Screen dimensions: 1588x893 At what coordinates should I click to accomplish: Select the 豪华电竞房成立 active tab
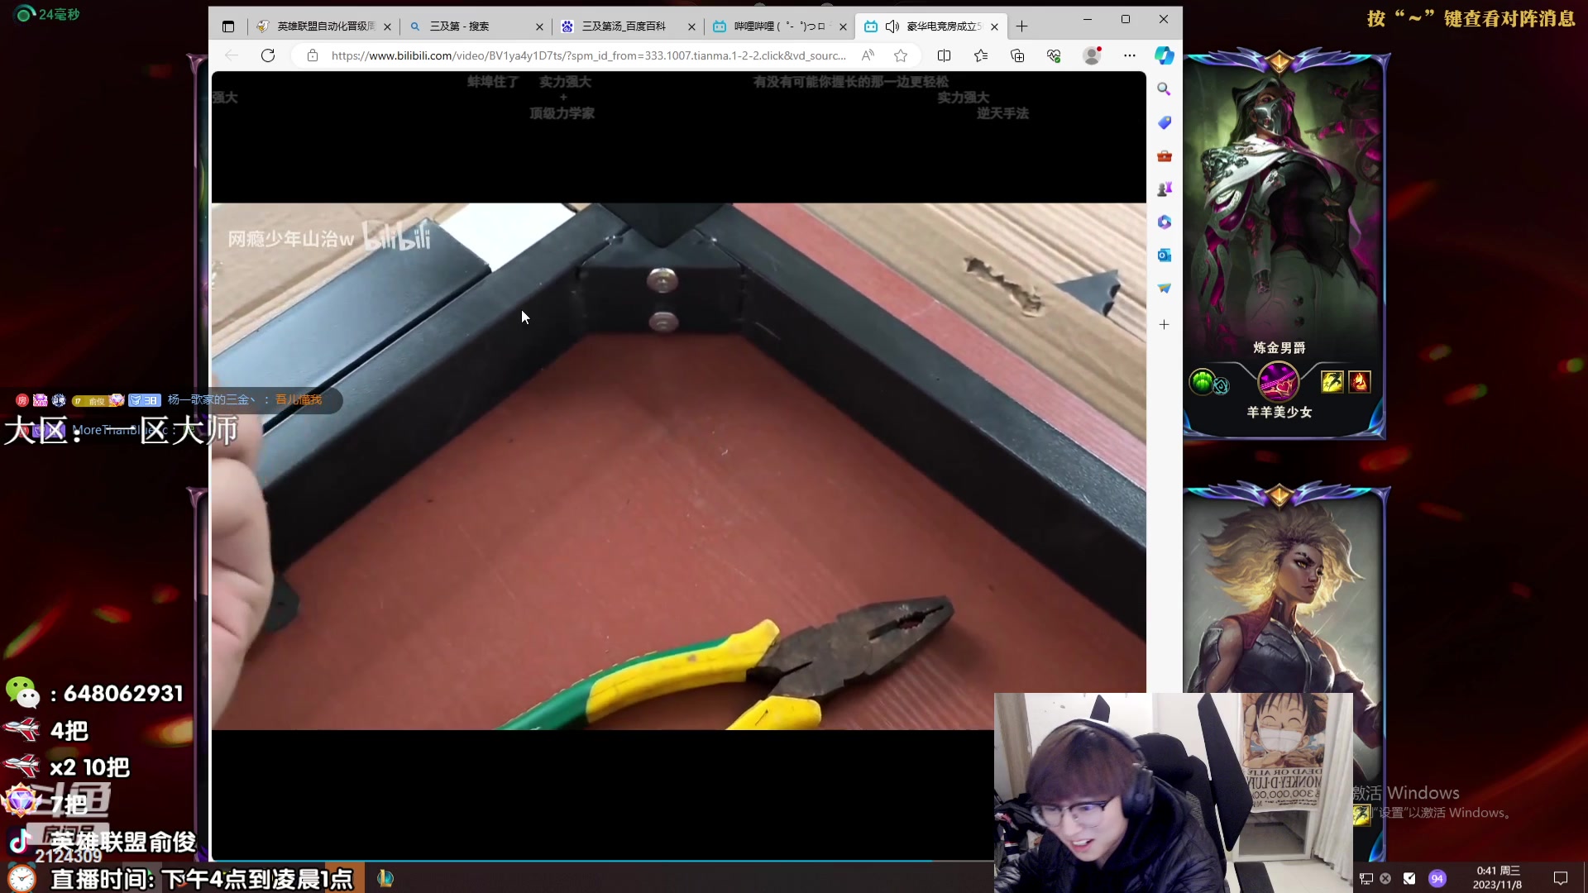[930, 26]
